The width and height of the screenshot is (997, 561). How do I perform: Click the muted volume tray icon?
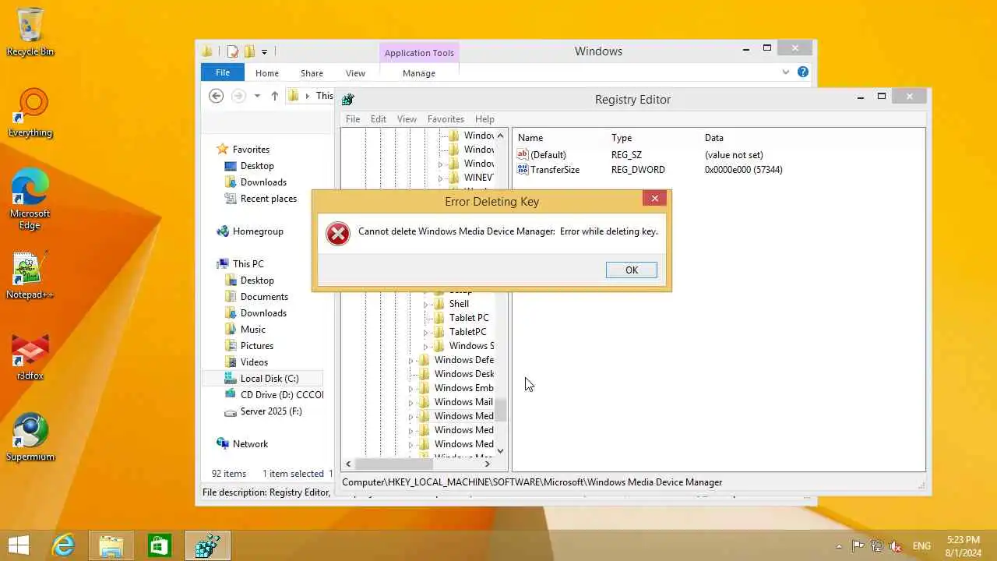tap(896, 545)
